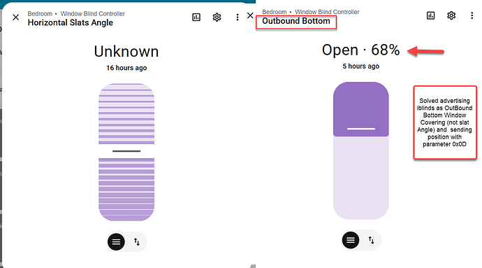Switch to up/down arrows mode for Outbound Bottom

[372, 240]
